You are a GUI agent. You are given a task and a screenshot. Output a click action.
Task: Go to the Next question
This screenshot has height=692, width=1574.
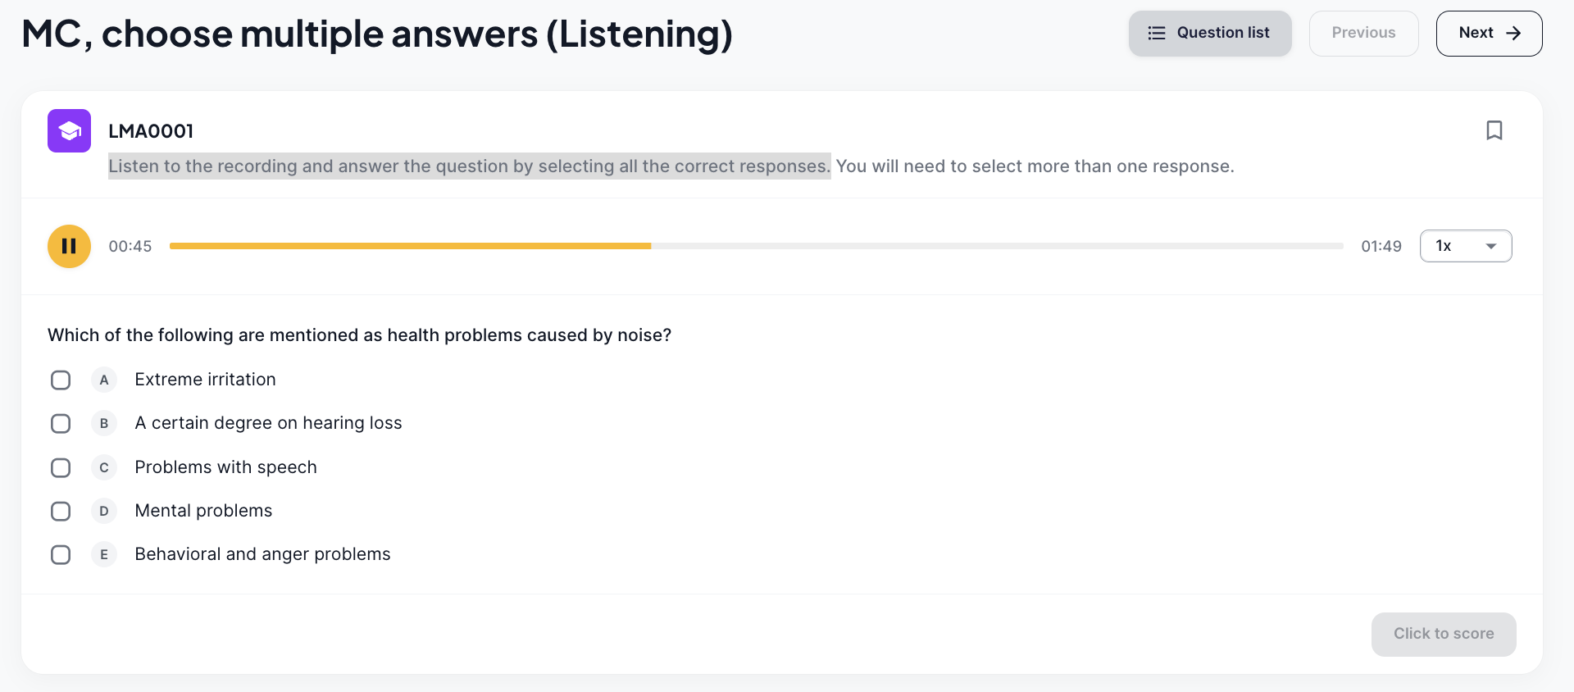click(1489, 34)
